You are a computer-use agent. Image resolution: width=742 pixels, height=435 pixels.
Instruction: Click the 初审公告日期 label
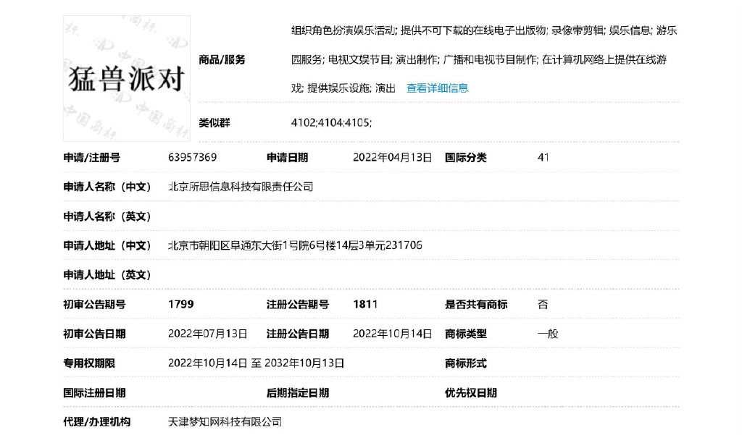(95, 334)
